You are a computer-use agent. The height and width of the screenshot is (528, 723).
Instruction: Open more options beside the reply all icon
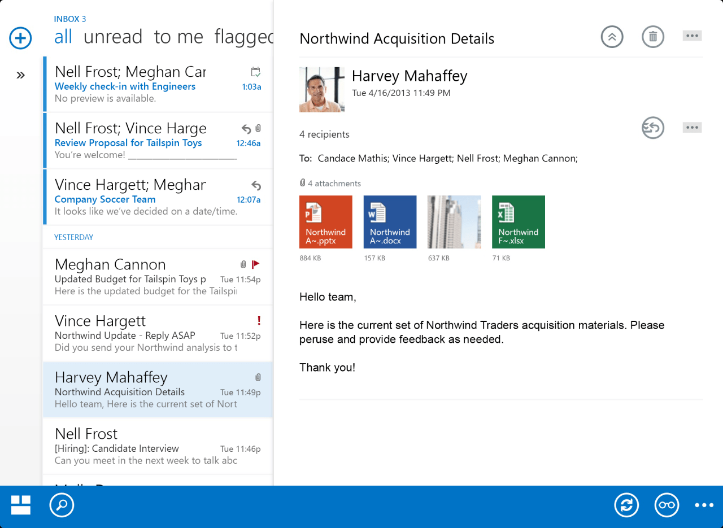pyautogui.click(x=692, y=128)
